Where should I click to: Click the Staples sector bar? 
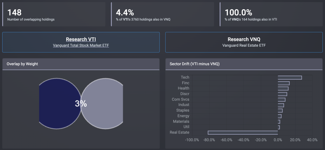tap(280, 110)
